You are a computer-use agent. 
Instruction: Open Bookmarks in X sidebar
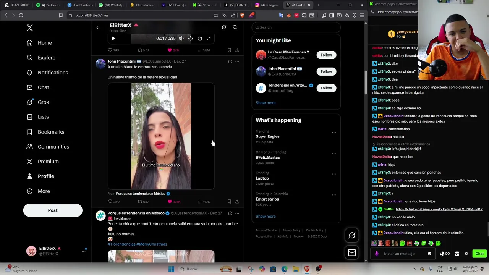[x=45, y=132]
